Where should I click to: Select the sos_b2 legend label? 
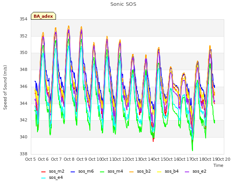144,171
